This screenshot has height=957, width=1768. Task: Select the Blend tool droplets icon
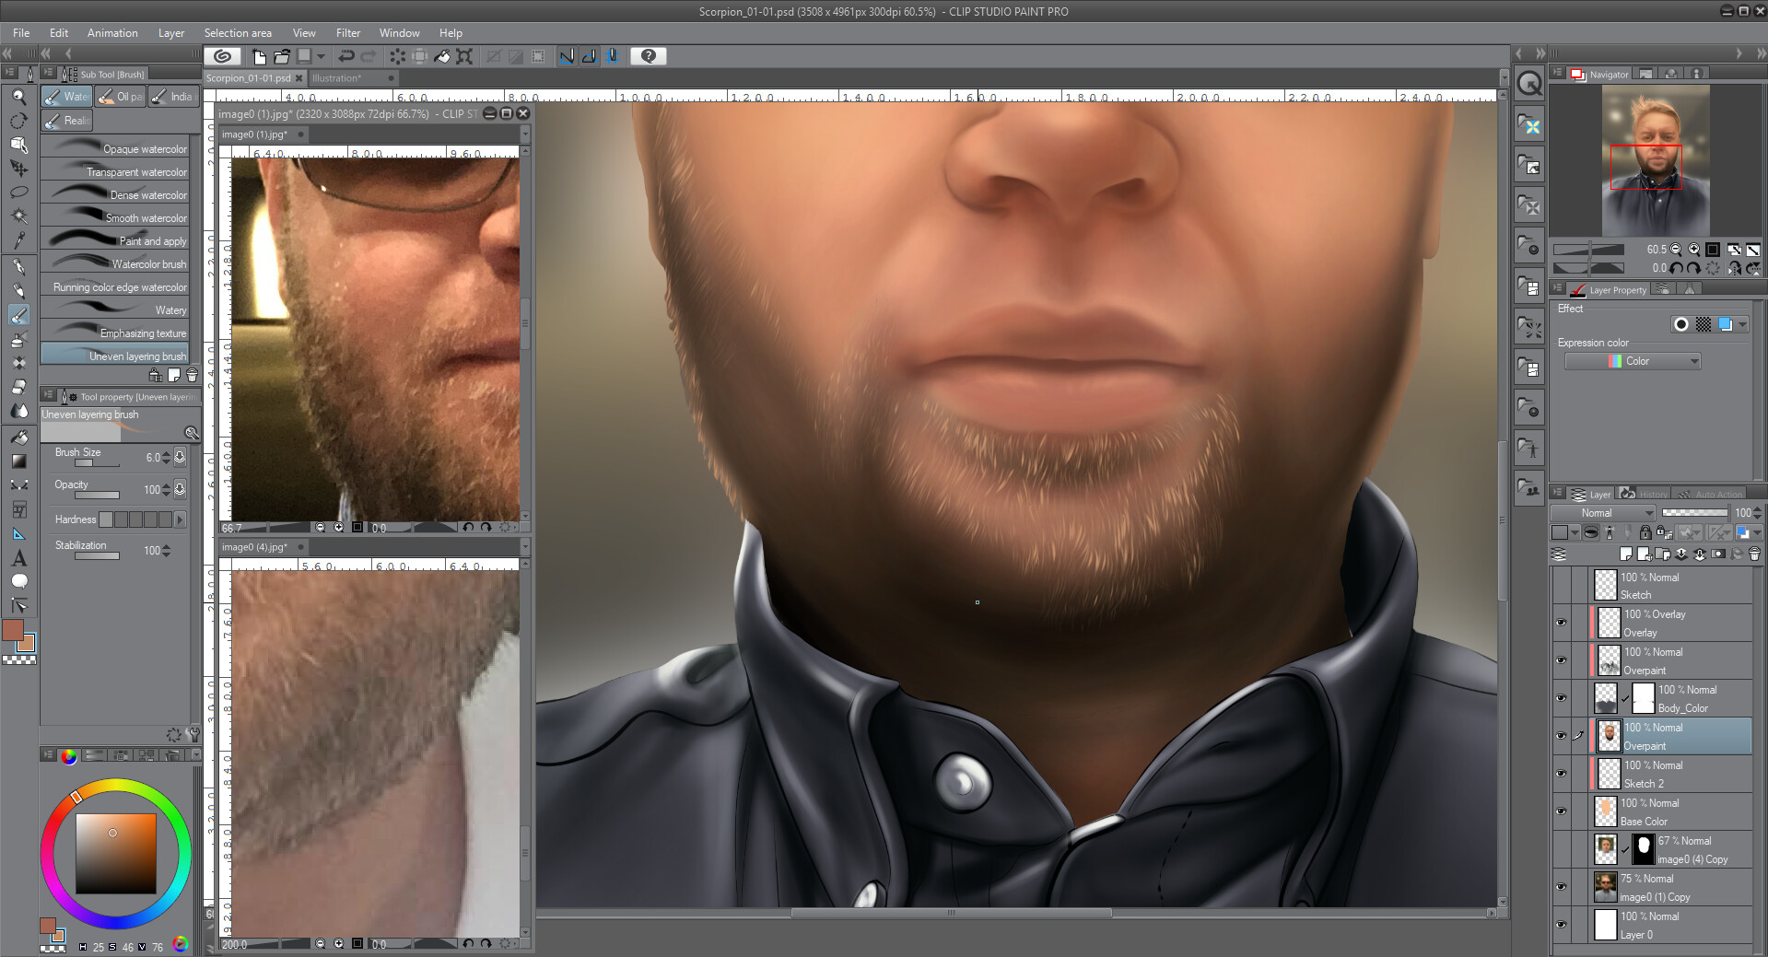click(18, 411)
